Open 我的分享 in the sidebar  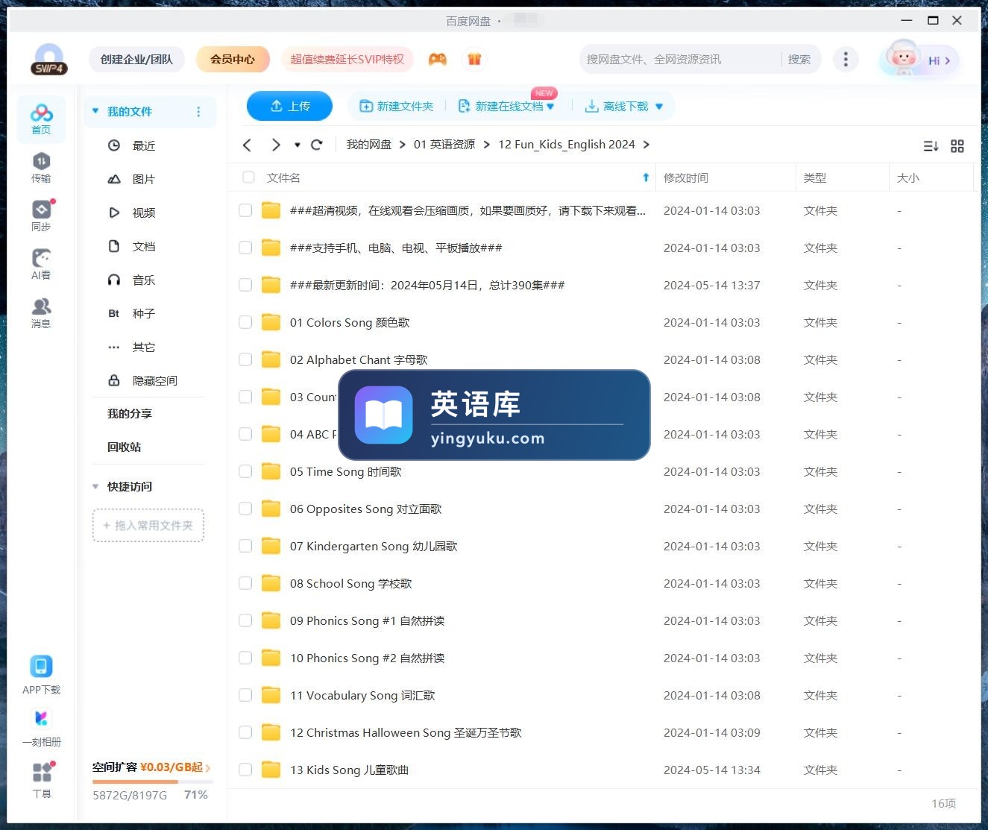click(129, 413)
